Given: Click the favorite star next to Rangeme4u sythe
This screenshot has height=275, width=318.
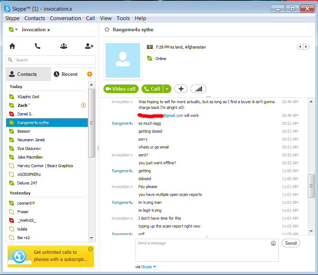Looking at the screenshot, I should tap(107, 29).
